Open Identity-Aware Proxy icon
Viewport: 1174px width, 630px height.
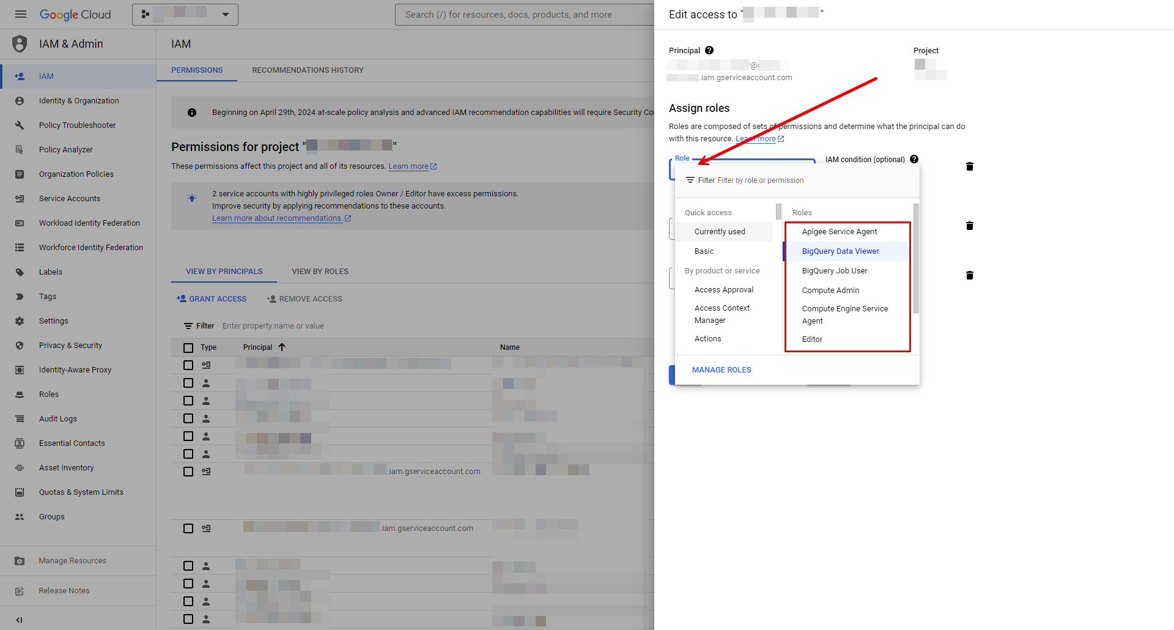pyautogui.click(x=20, y=370)
